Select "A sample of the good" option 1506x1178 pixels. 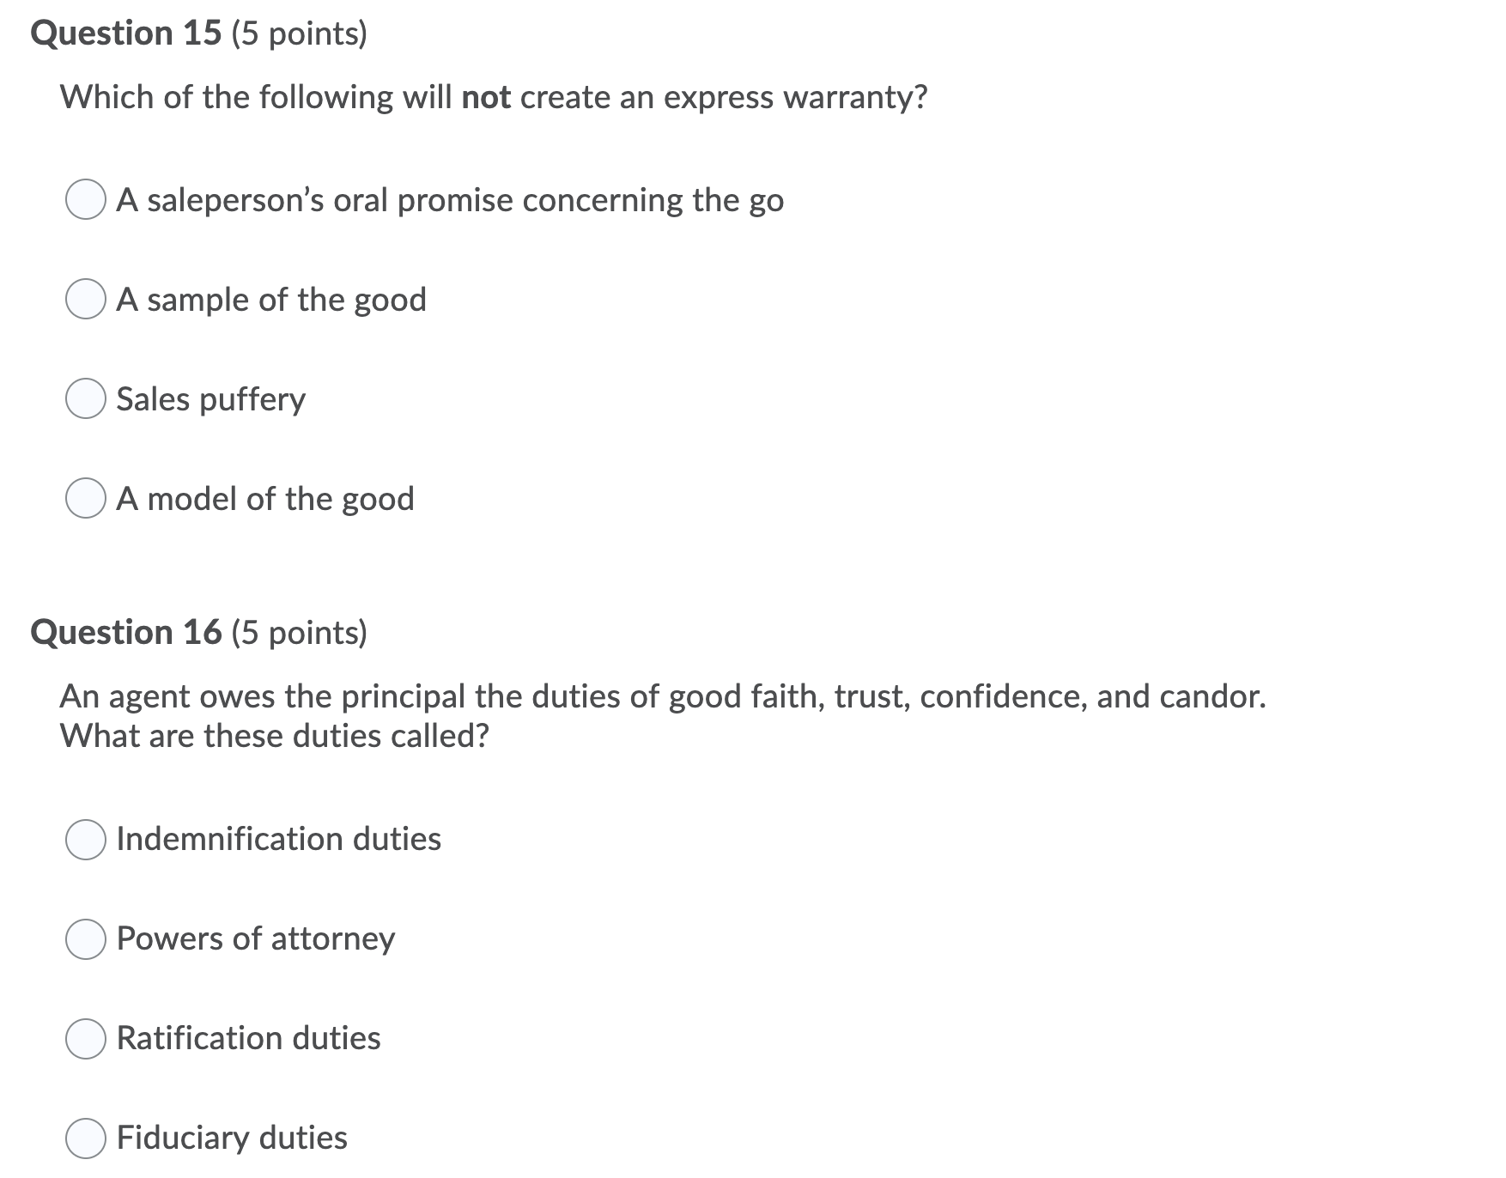pos(87,301)
